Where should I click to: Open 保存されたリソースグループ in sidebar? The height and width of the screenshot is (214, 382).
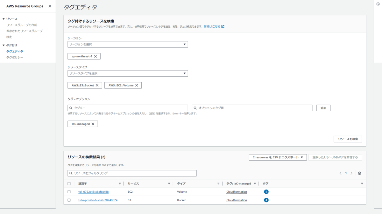pyautogui.click(x=25, y=31)
